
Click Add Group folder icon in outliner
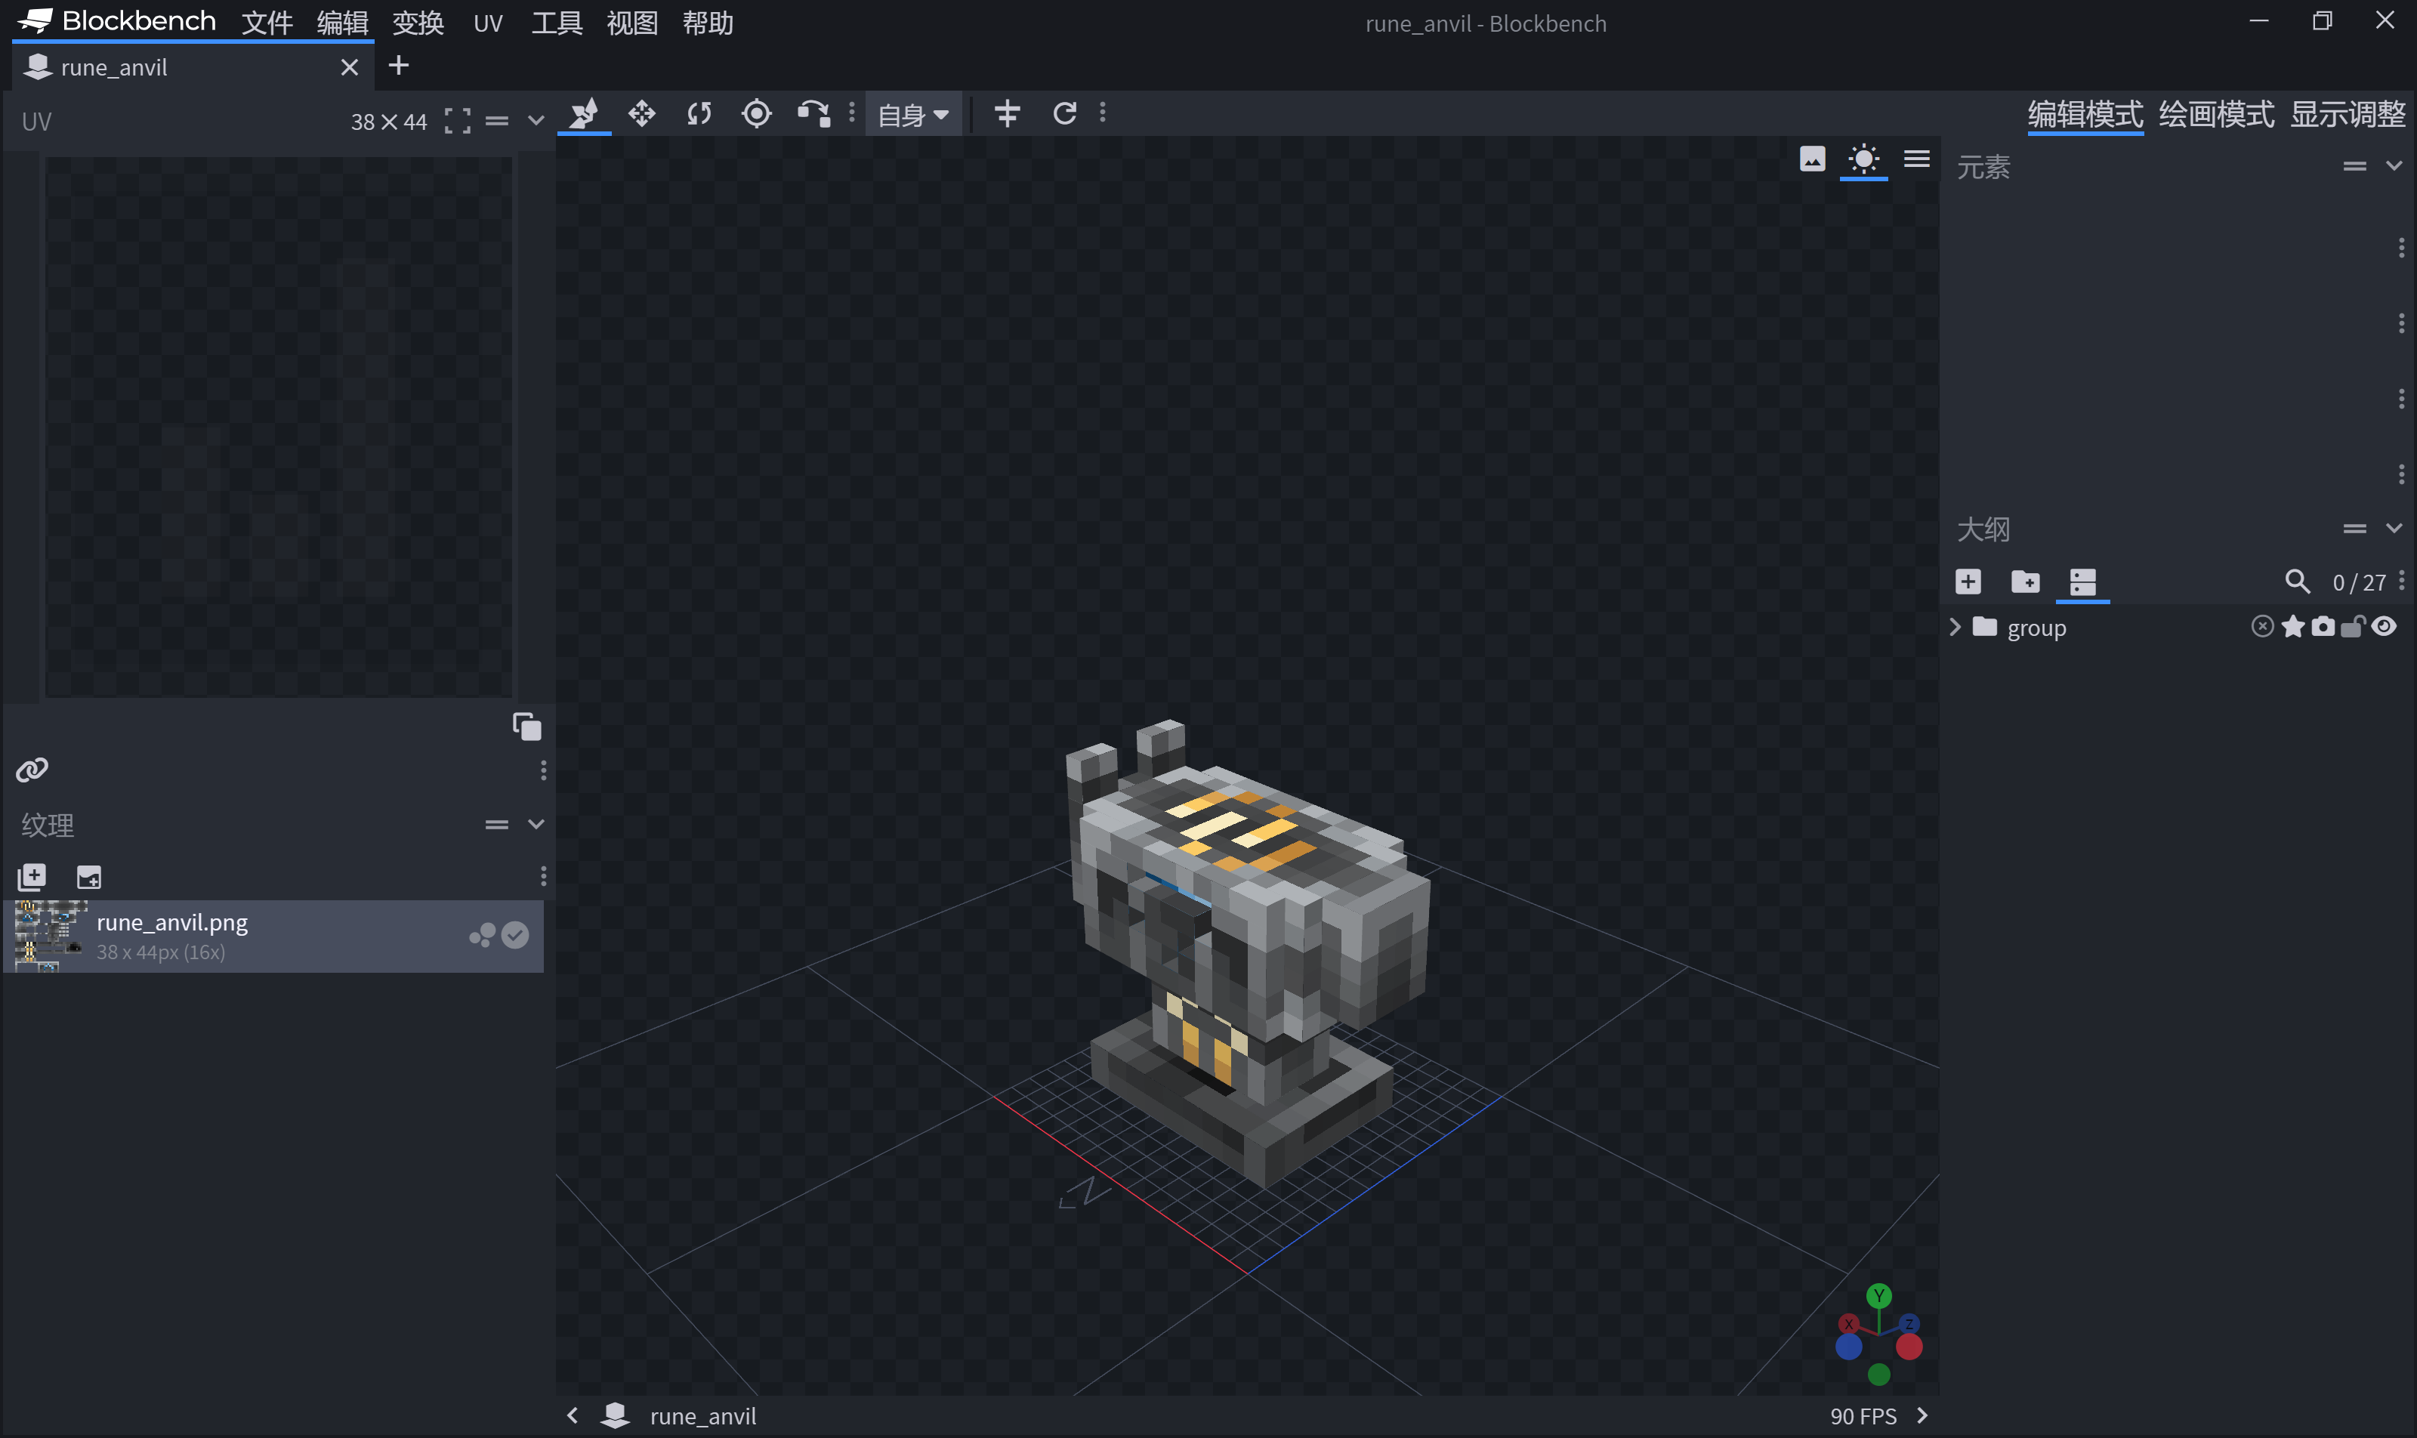pos(2026,582)
